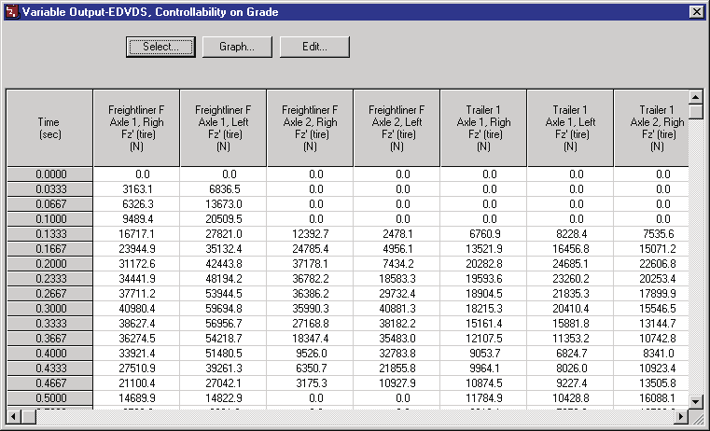710x431 pixels.
Task: Click cell value 3163.1
Action: tap(138, 189)
